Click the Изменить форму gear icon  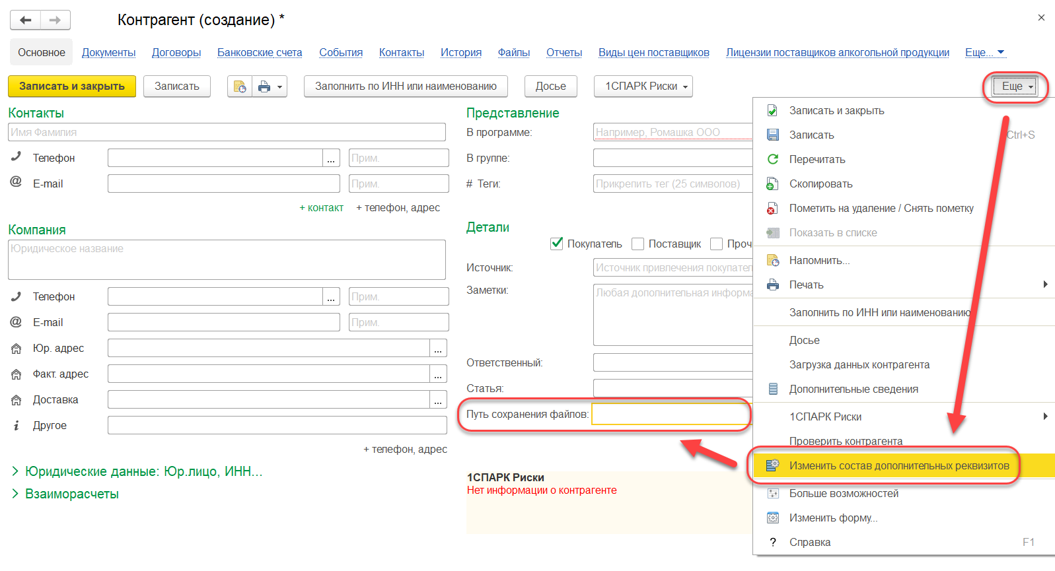(x=772, y=518)
